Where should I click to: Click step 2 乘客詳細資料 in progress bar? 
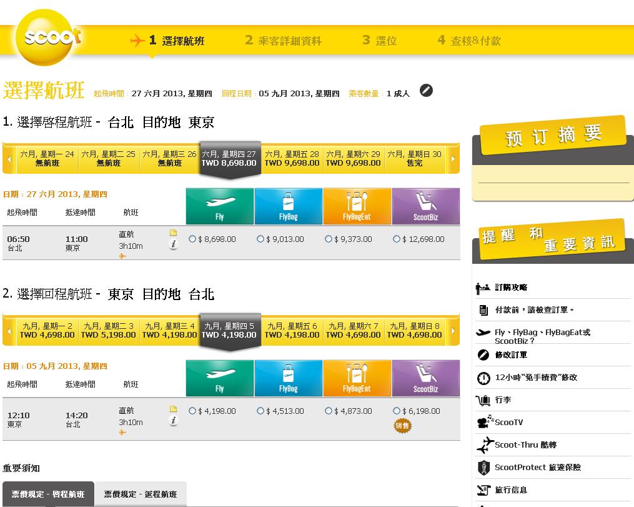coord(283,41)
